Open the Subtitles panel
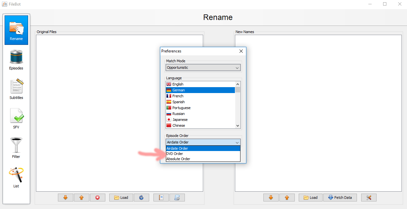Screen dimensions: 407x209 [x=16, y=89]
